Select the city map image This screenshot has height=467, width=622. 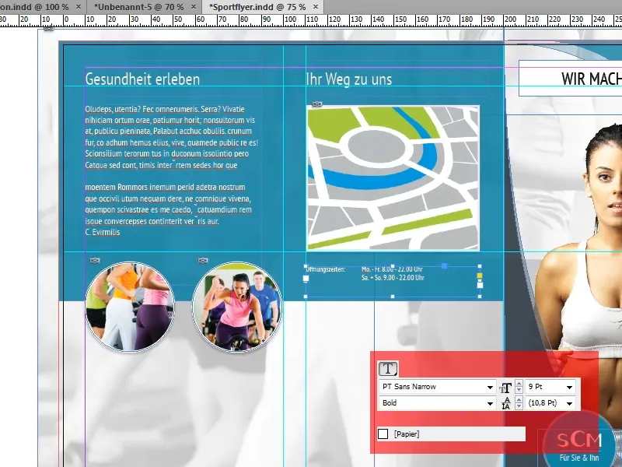[x=393, y=178]
